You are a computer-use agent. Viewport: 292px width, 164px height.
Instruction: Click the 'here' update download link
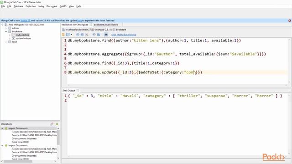point(79,20)
